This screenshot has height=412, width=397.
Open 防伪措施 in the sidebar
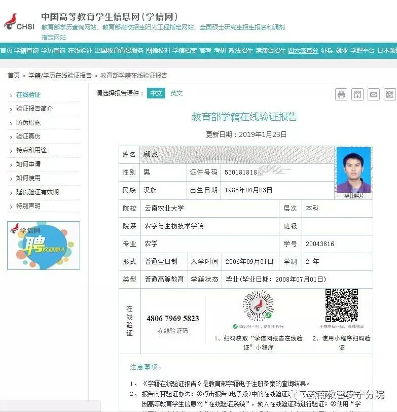(x=28, y=122)
